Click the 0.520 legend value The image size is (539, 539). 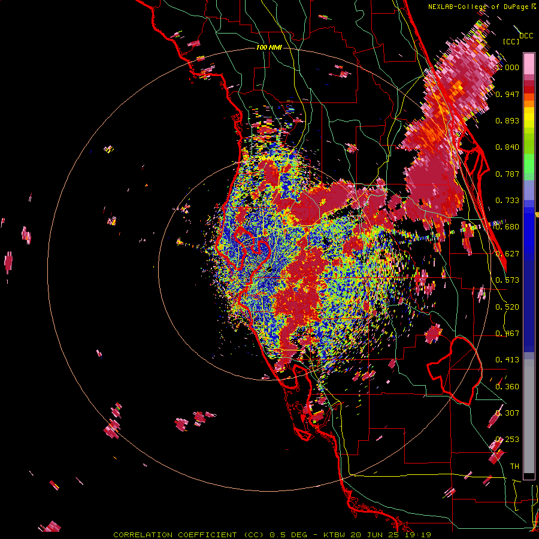tap(507, 307)
